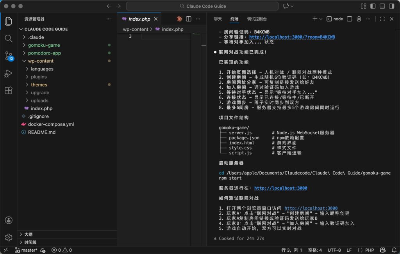Switch to the 调试控制台 tab
Image resolution: width=400 pixels, height=254 pixels.
point(257,19)
